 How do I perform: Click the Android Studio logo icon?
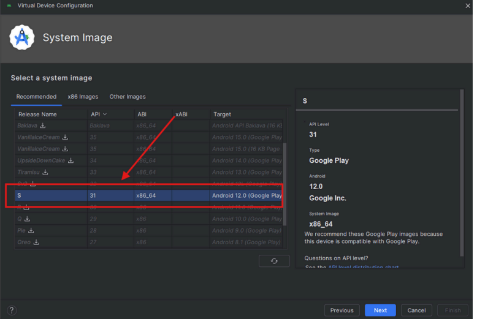point(22,37)
